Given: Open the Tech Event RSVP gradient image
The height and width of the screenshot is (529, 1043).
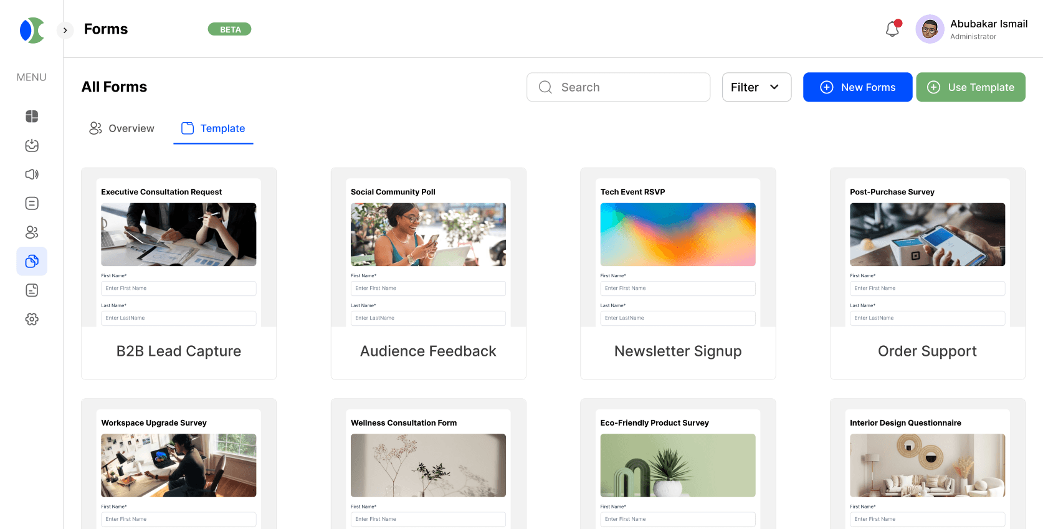Looking at the screenshot, I should [x=678, y=234].
